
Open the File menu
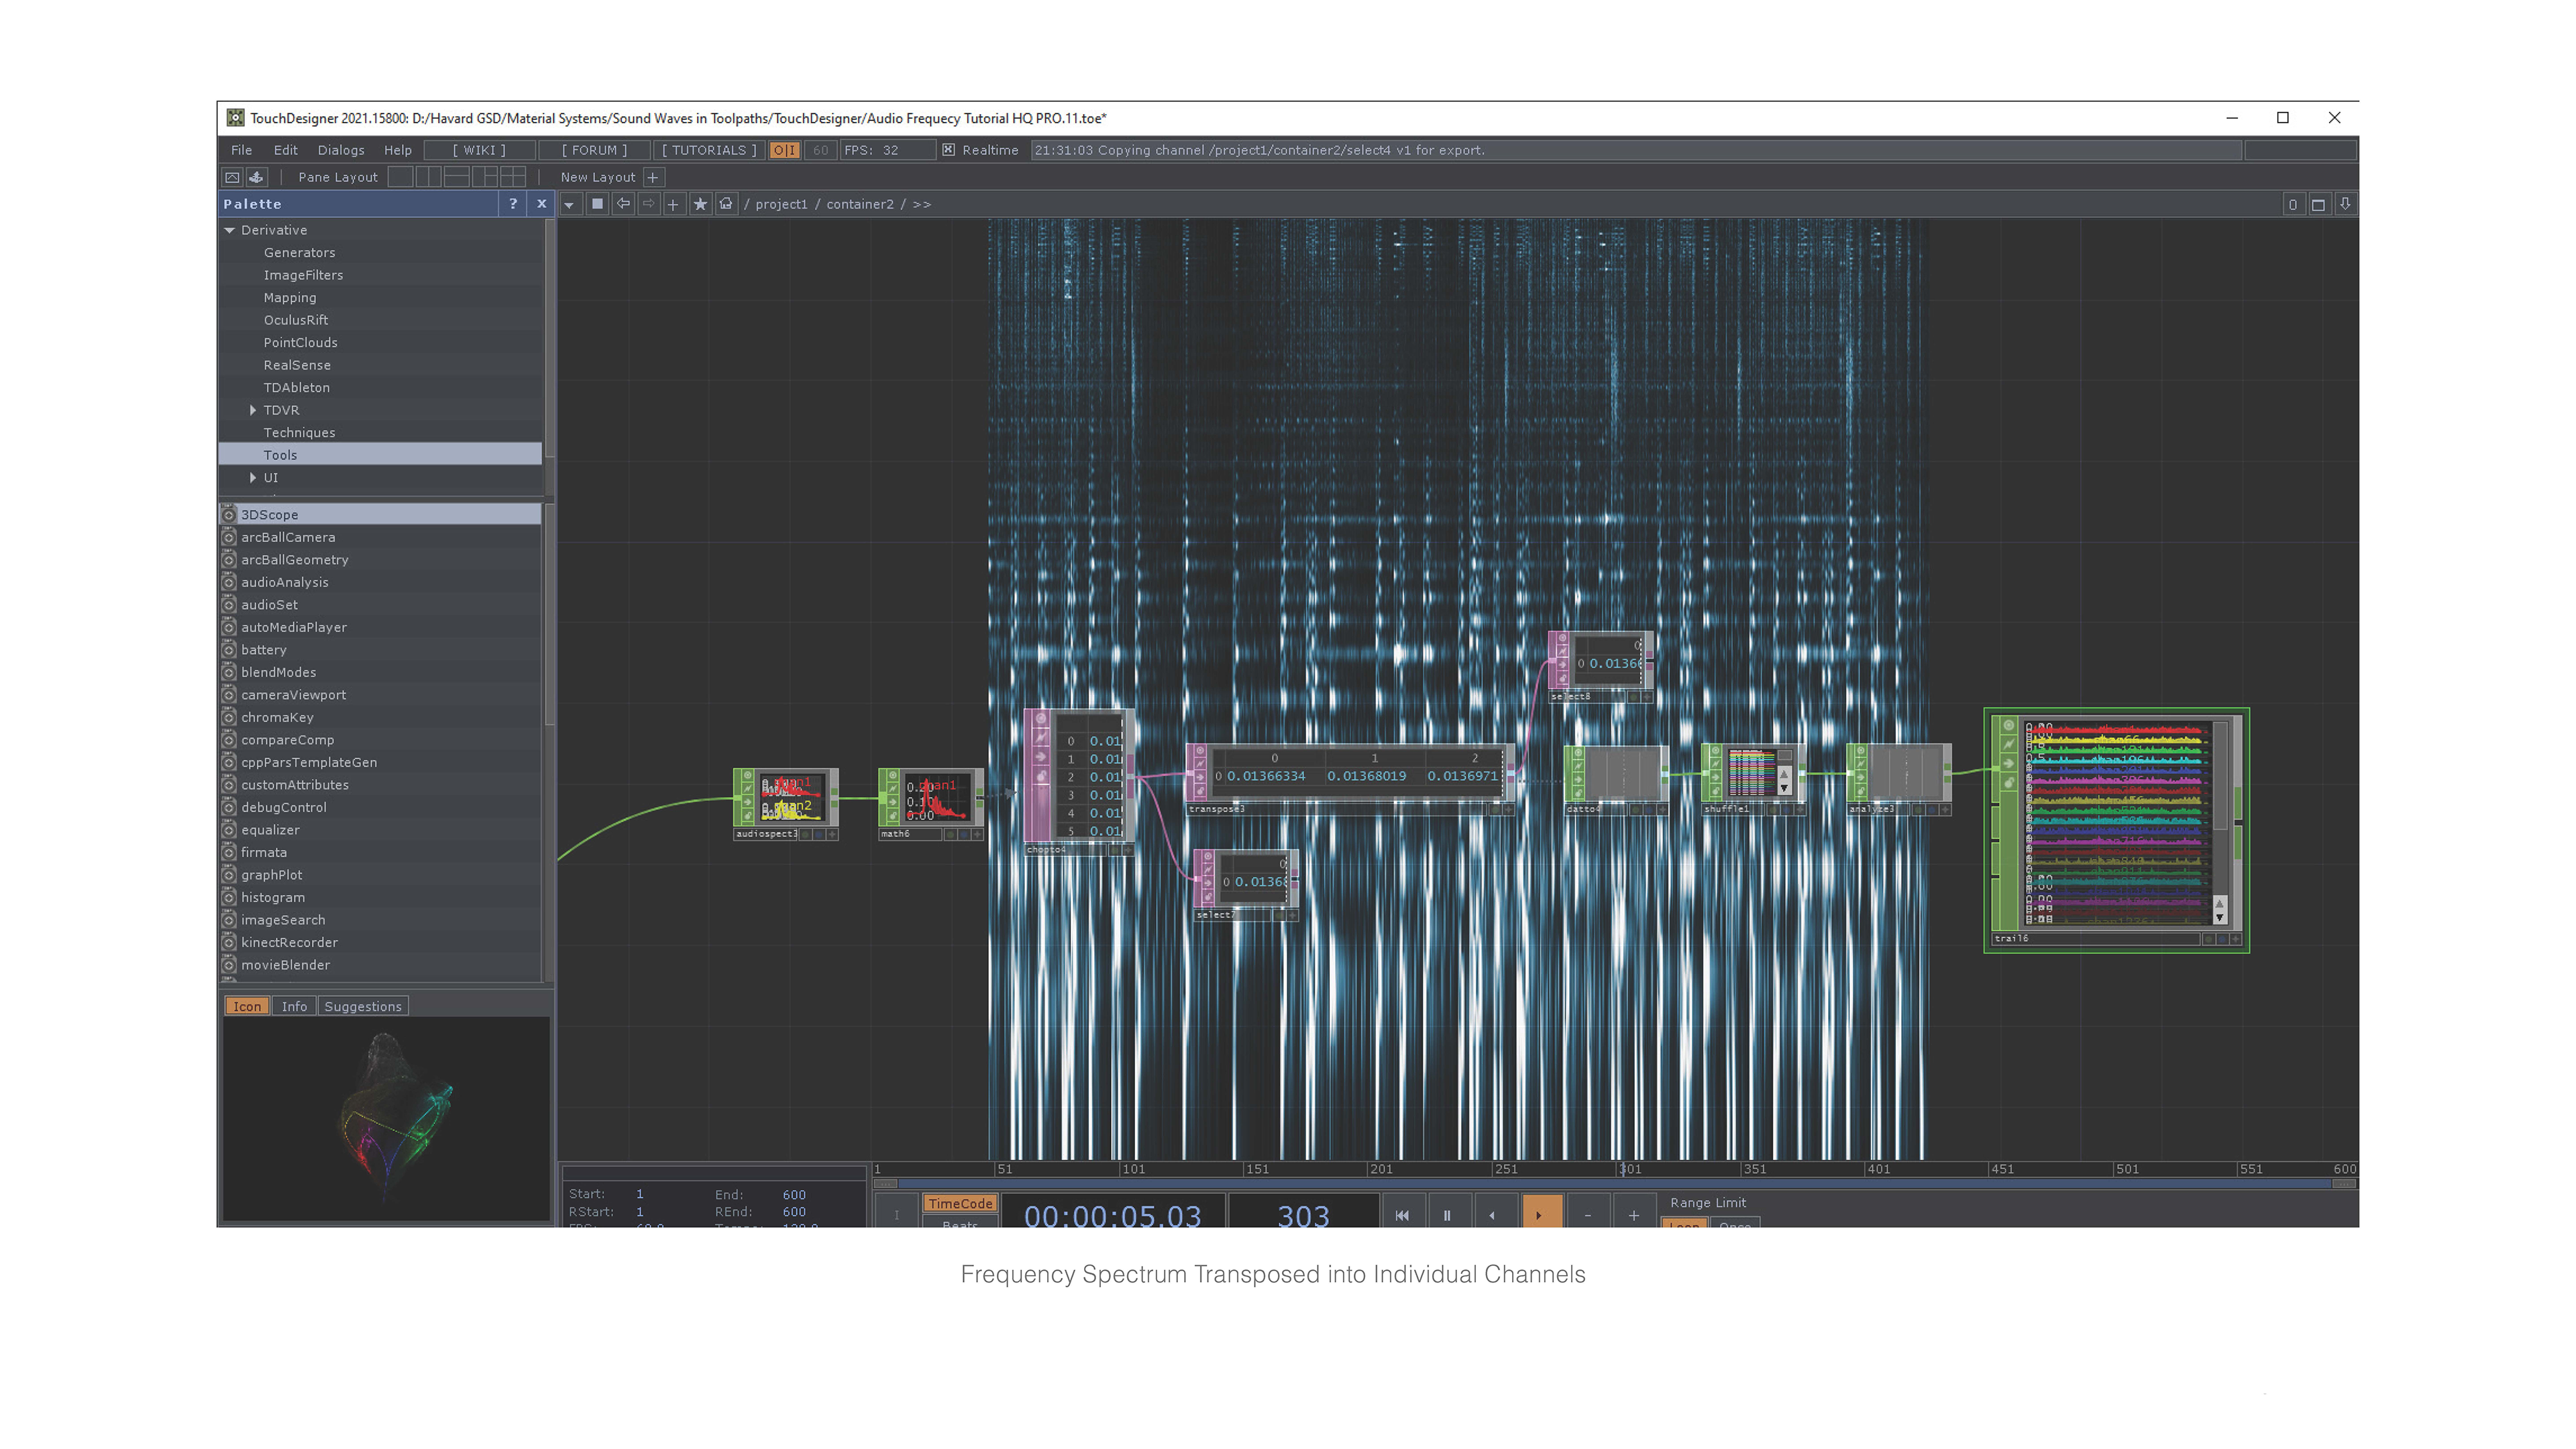point(241,150)
